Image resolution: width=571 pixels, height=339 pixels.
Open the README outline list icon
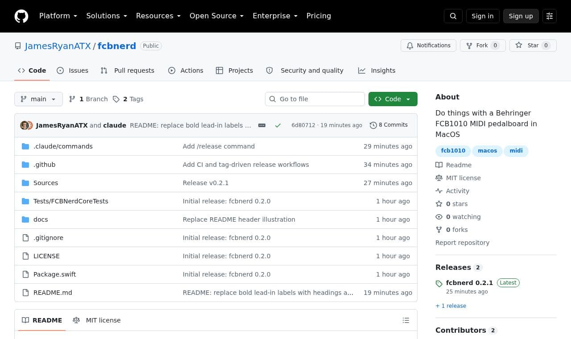(406, 320)
